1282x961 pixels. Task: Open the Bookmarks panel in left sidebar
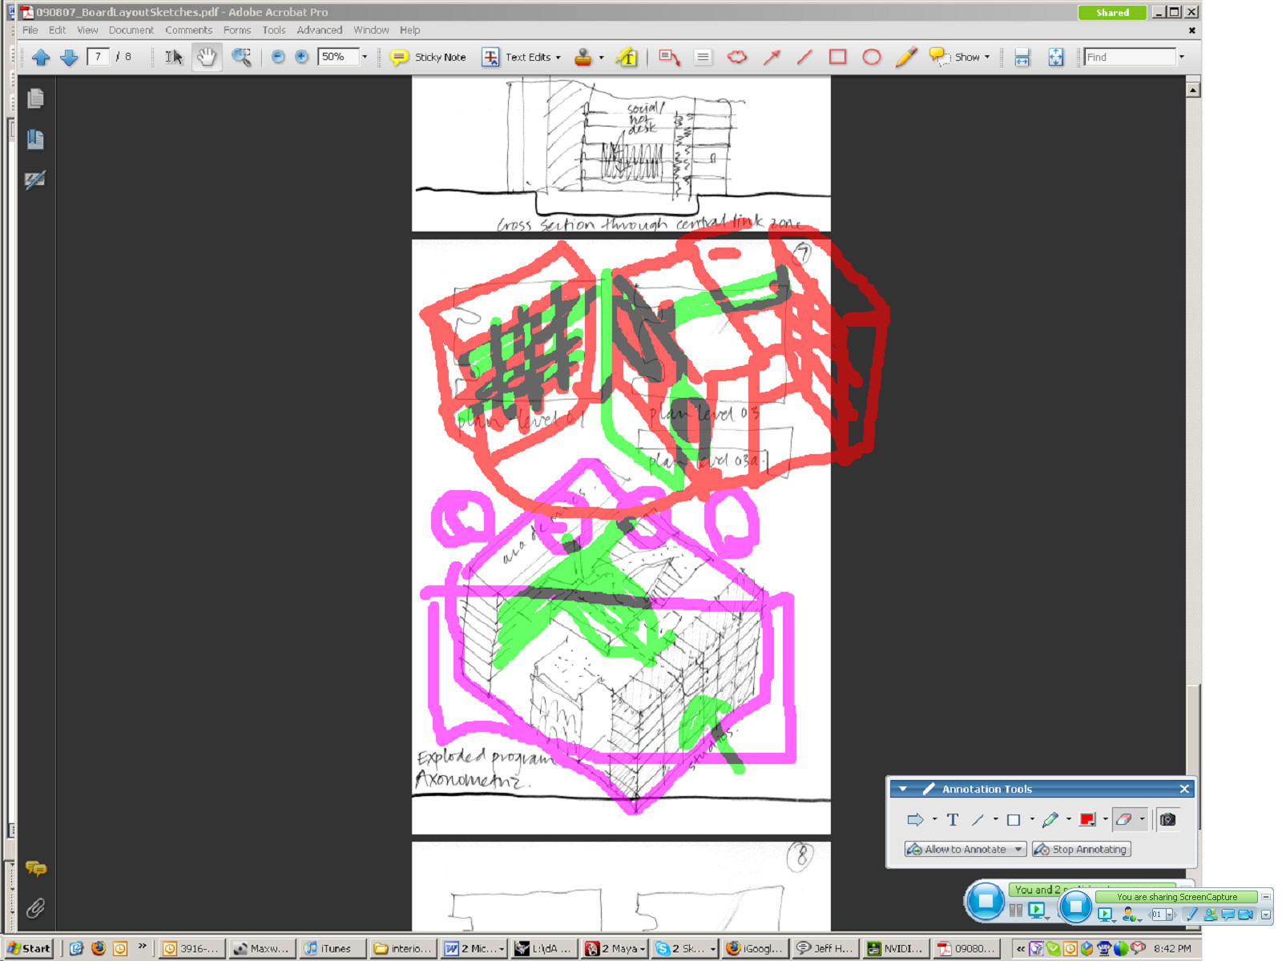[35, 139]
